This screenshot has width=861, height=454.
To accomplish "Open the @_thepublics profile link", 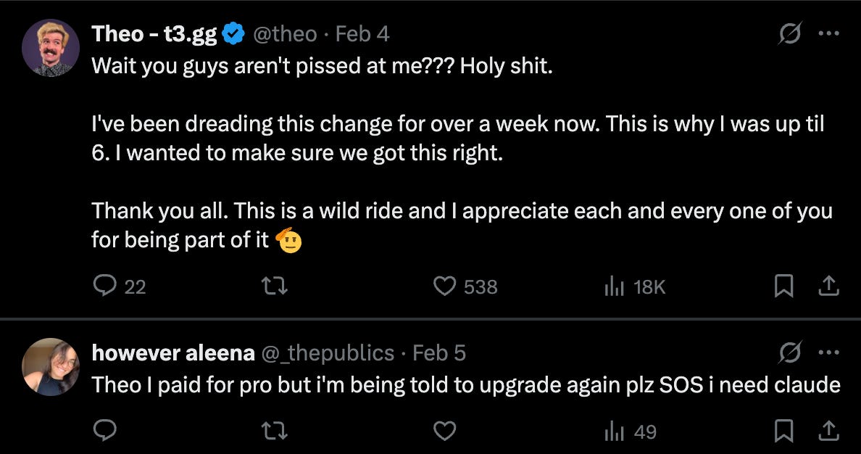I will [x=328, y=353].
